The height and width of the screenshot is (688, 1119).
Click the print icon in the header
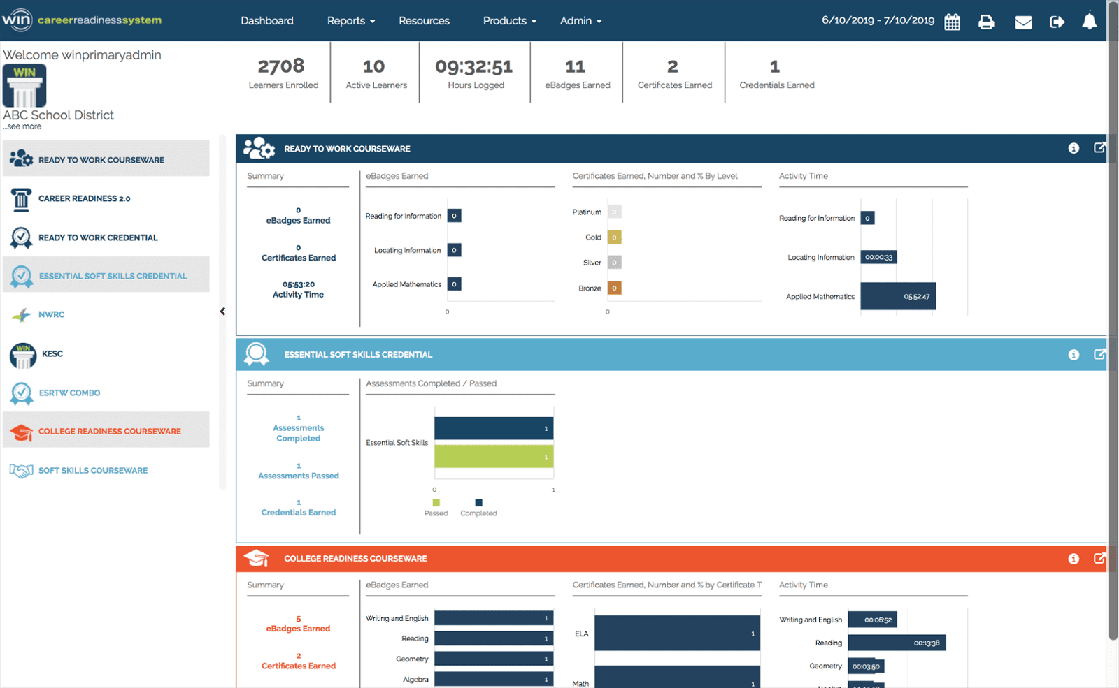[x=987, y=21]
